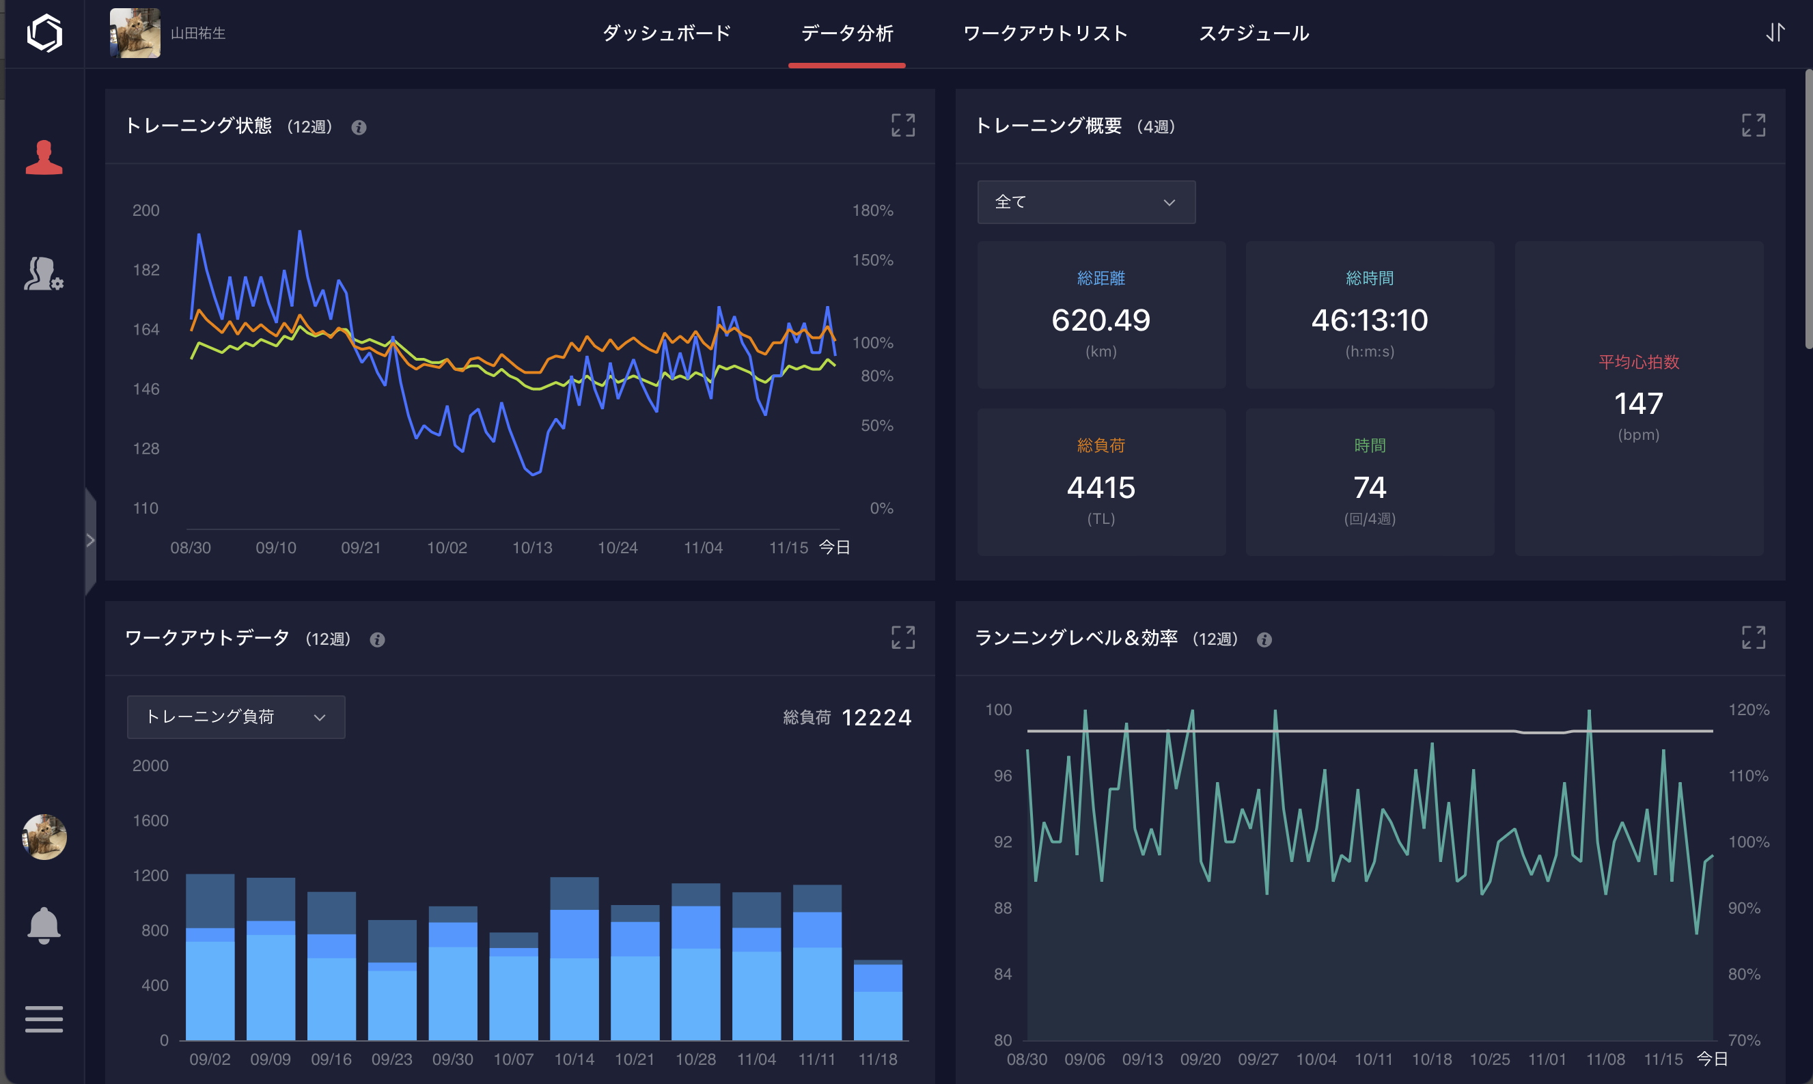Open the スケジュール tab
1813x1084 pixels.
[x=1254, y=33]
